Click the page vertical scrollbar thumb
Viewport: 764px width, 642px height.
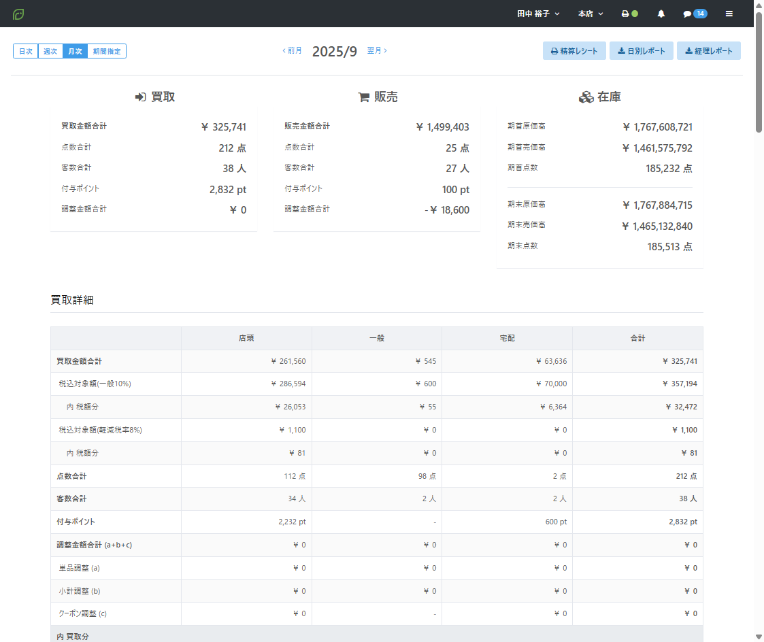pyautogui.click(x=759, y=68)
